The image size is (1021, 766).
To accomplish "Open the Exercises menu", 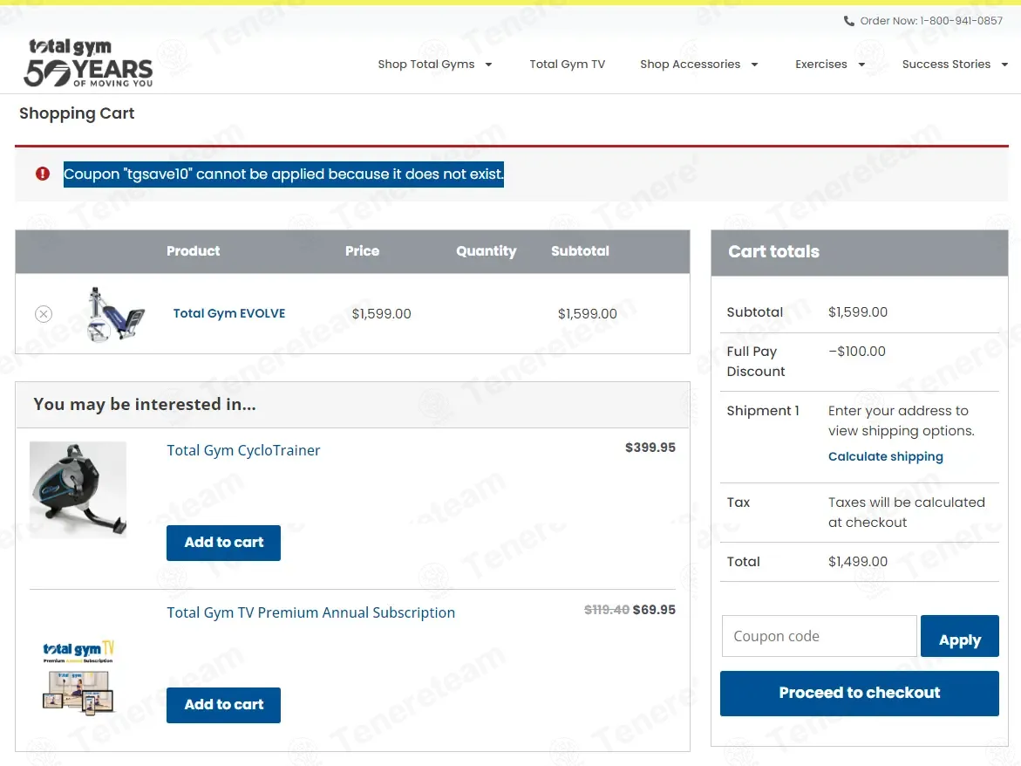I will [821, 65].
